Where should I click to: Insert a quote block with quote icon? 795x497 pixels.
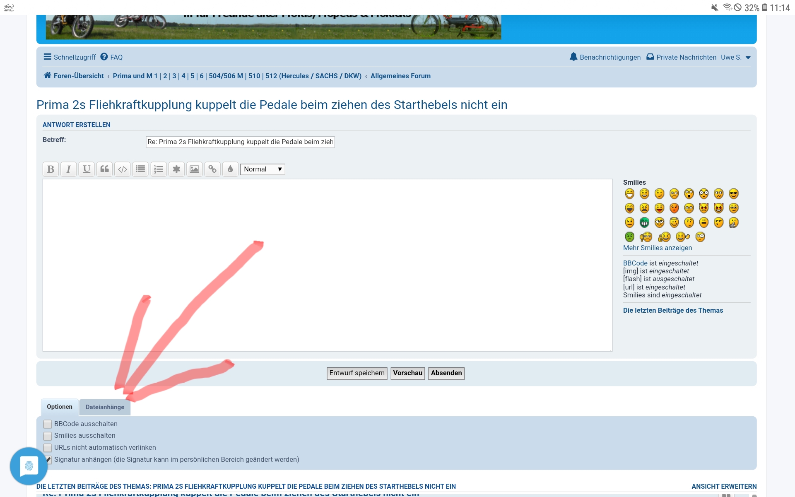104,169
